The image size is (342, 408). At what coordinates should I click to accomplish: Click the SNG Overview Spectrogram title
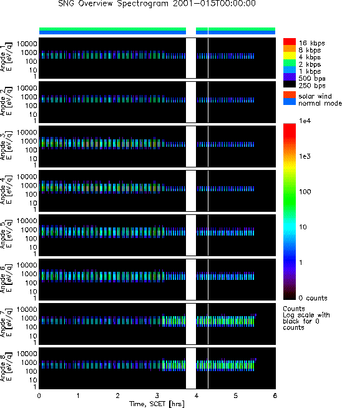click(157, 4)
